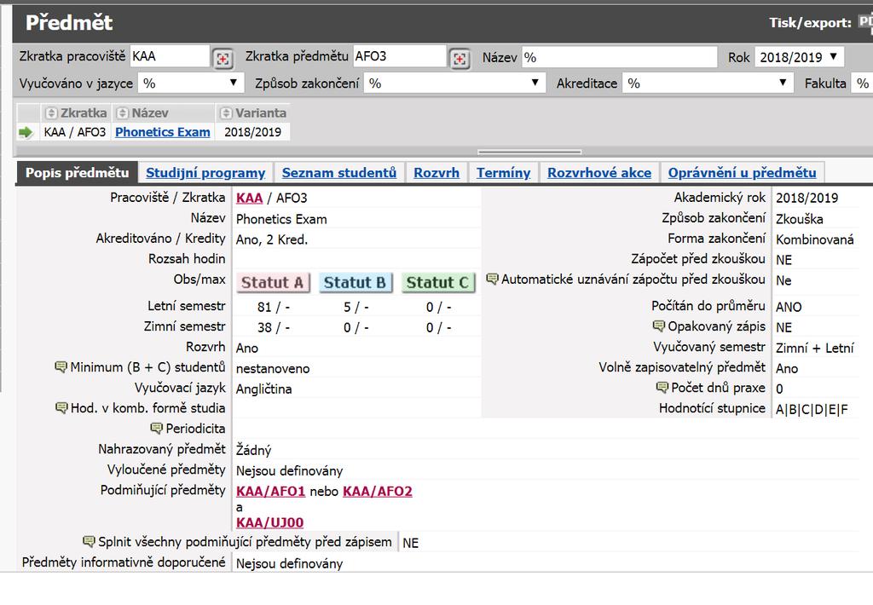Viewport: 873px width, 605px height.
Task: Show tooltip icon for Automatické uznávání zápočtu
Action: point(492,279)
